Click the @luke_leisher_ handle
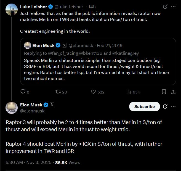181x171 pixels. 71,7
